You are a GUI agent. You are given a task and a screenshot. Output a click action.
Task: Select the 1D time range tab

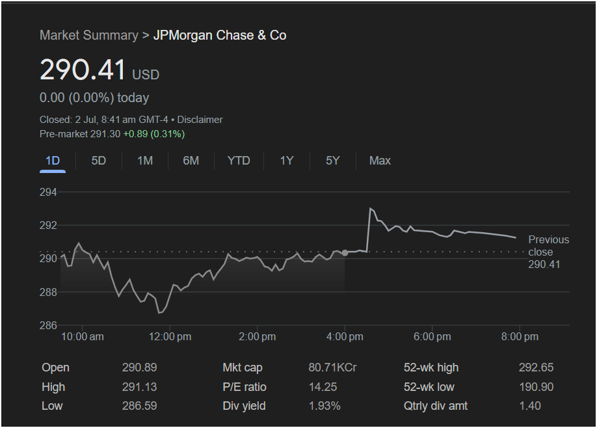tap(53, 161)
